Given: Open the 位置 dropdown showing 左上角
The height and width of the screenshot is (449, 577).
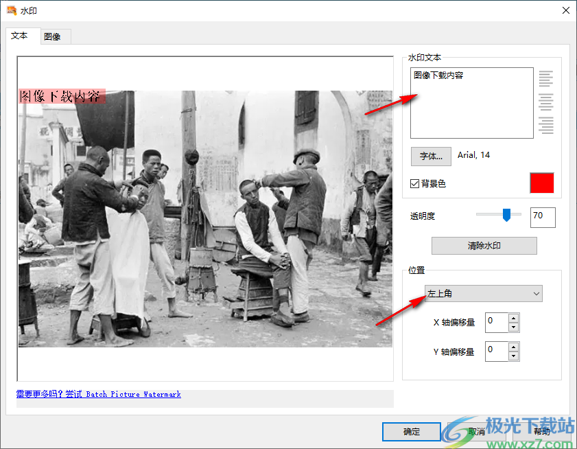Looking at the screenshot, I should [x=484, y=294].
